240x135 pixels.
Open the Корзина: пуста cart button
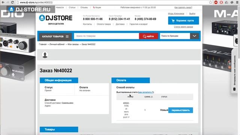[x=183, y=21]
